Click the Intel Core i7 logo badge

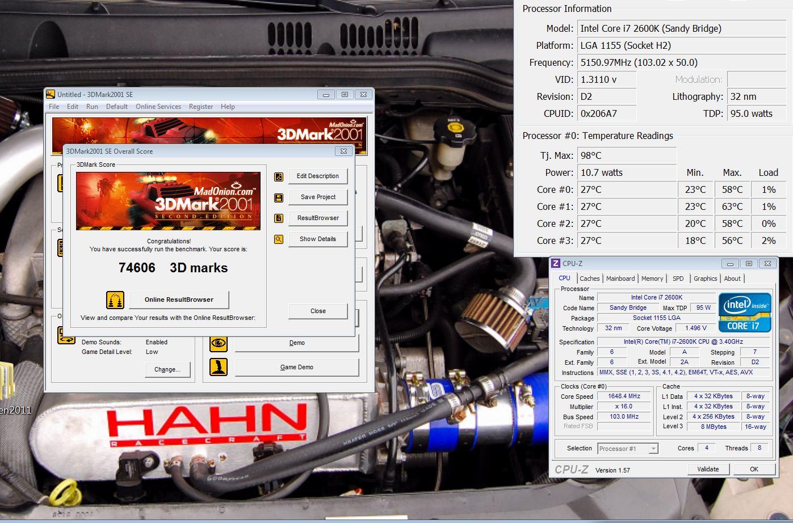(x=745, y=313)
